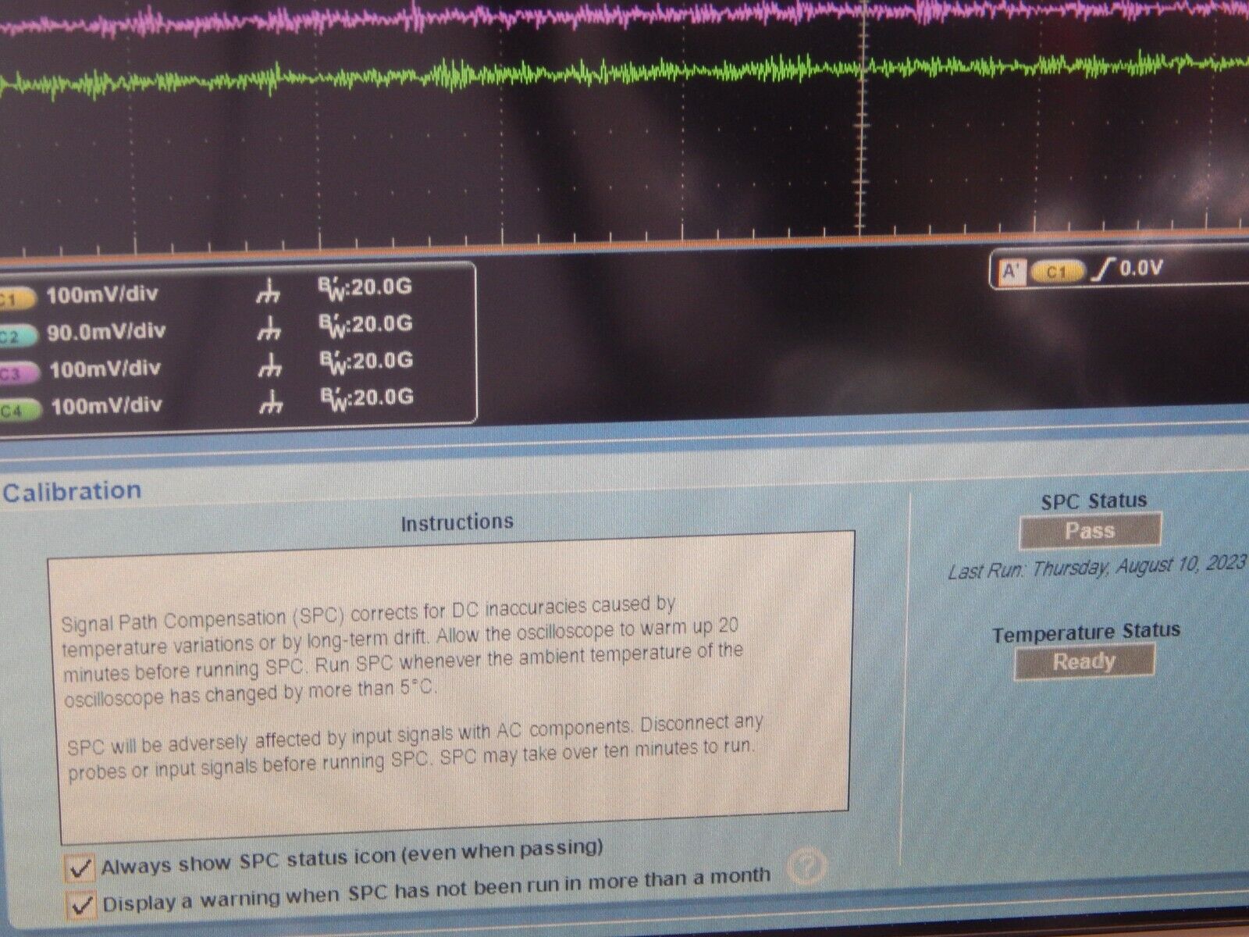Click the Pass SPC Status indicator
This screenshot has width=1249, height=937.
[x=1091, y=530]
